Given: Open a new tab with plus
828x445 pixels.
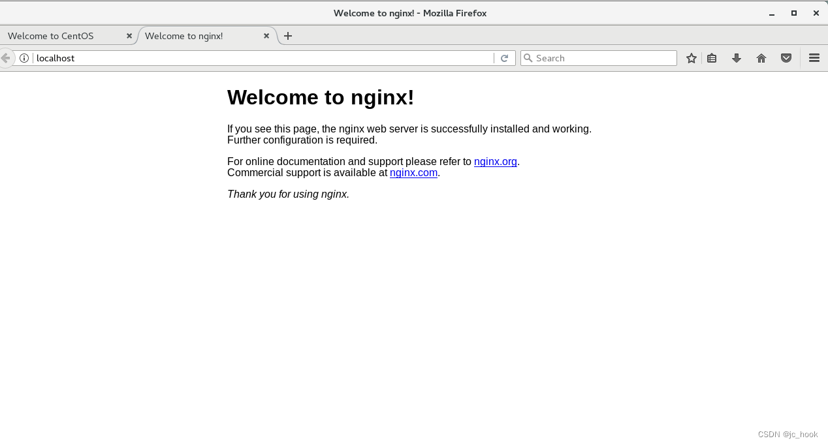Looking at the screenshot, I should (288, 36).
